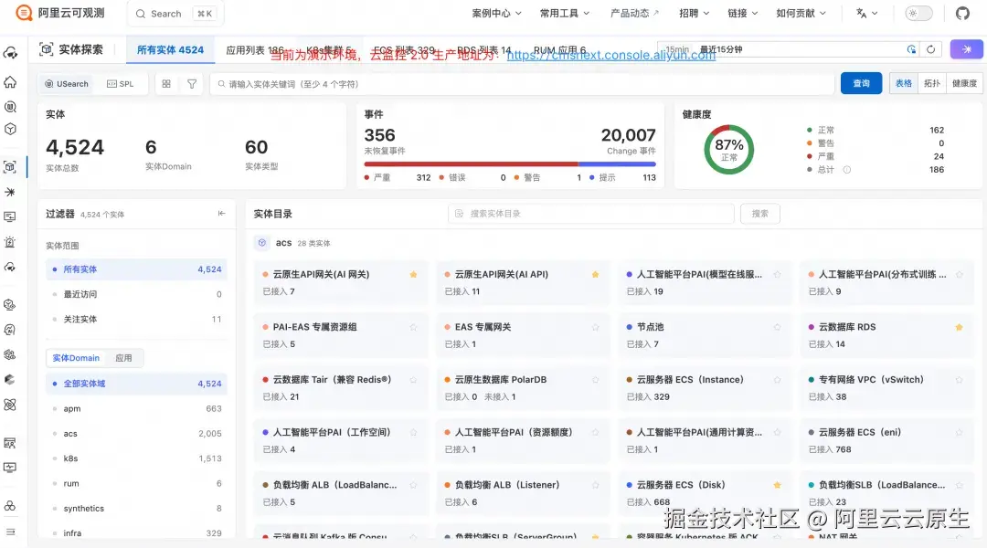The width and height of the screenshot is (987, 548).
Task: Select 所有实体 in entity scope
Action: point(136,269)
